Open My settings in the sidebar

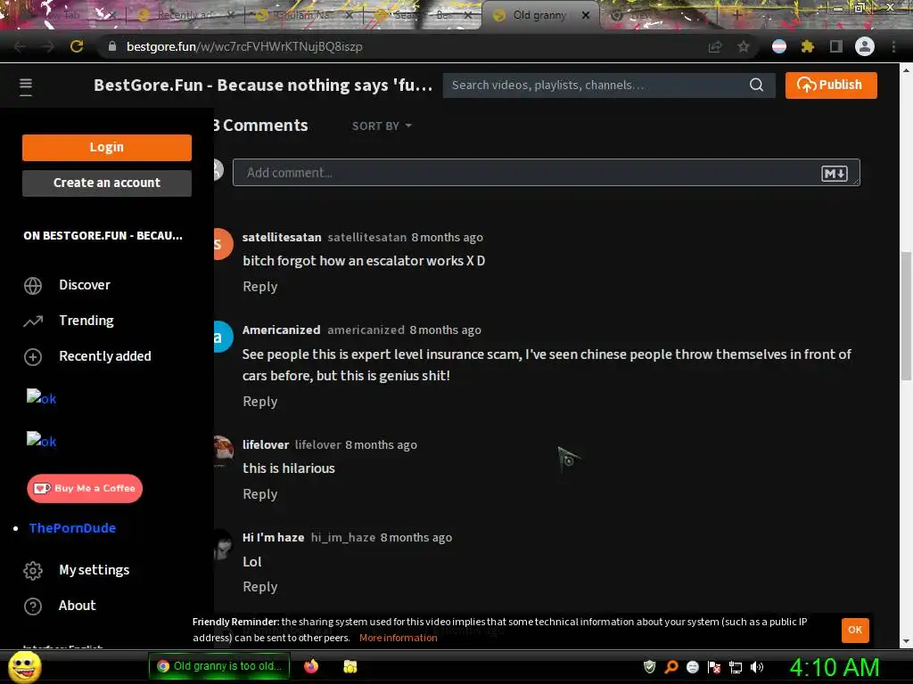point(94,570)
